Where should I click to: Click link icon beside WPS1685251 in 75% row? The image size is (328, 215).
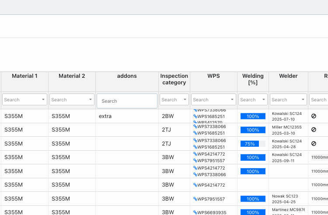point(195,147)
